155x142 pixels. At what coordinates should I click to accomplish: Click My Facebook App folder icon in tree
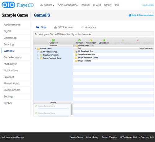(x=41, y=52)
